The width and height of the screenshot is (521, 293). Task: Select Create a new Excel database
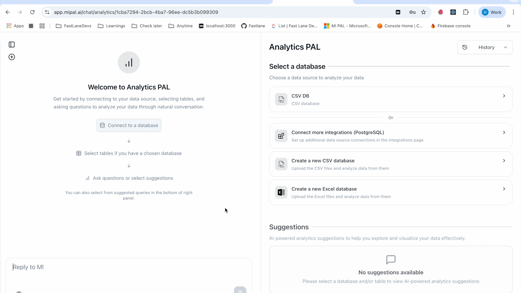click(391, 193)
